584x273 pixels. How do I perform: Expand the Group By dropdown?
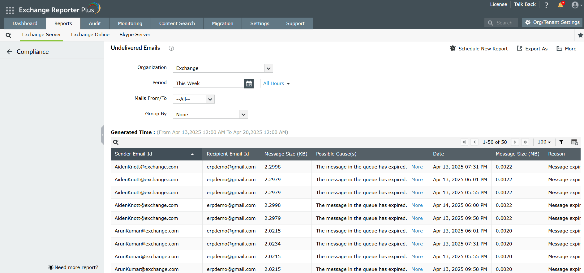(x=243, y=114)
